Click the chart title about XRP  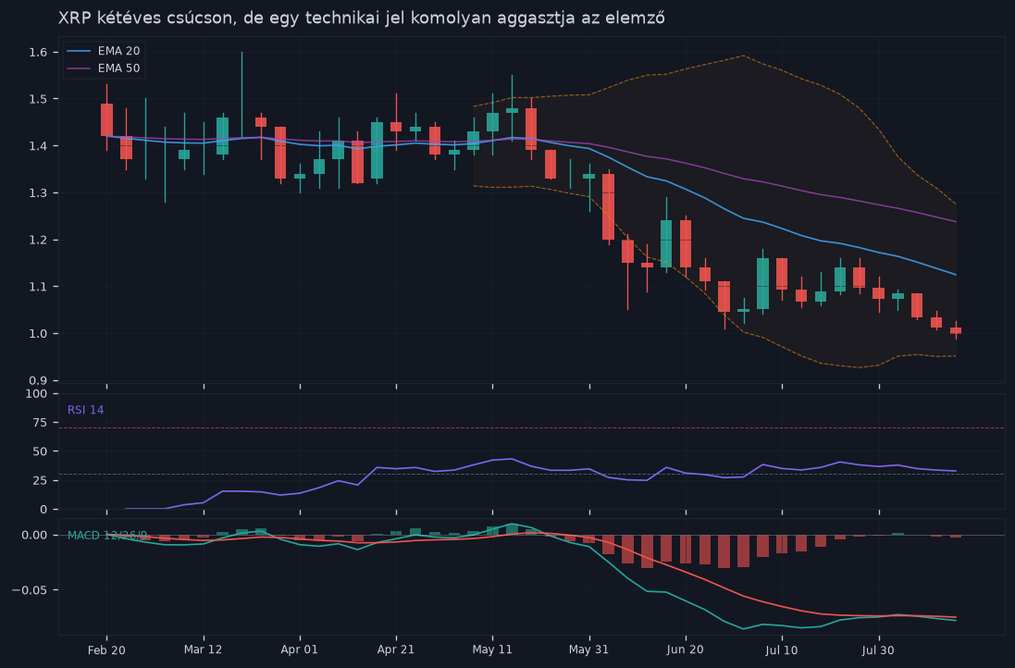point(362,18)
